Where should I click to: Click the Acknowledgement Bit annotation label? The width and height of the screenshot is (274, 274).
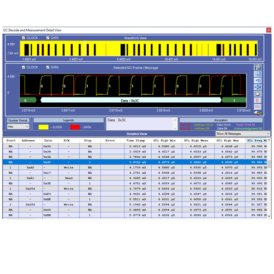click(x=248, y=128)
